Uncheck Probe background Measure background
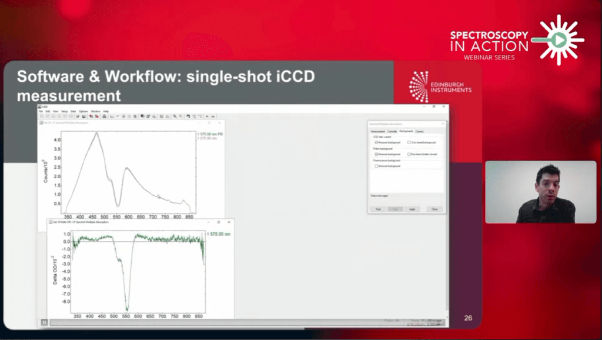This screenshot has width=602, height=340. 376,155
